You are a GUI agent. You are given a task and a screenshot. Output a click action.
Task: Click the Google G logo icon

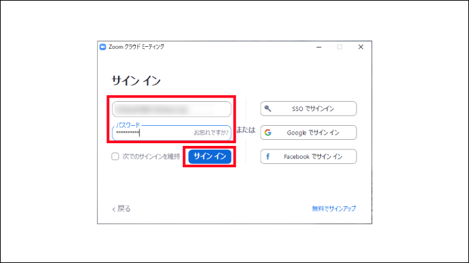(x=268, y=133)
